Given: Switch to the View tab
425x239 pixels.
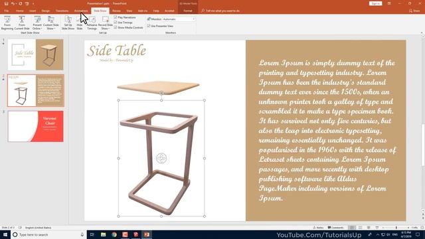Looking at the screenshot, I should pos(129,11).
